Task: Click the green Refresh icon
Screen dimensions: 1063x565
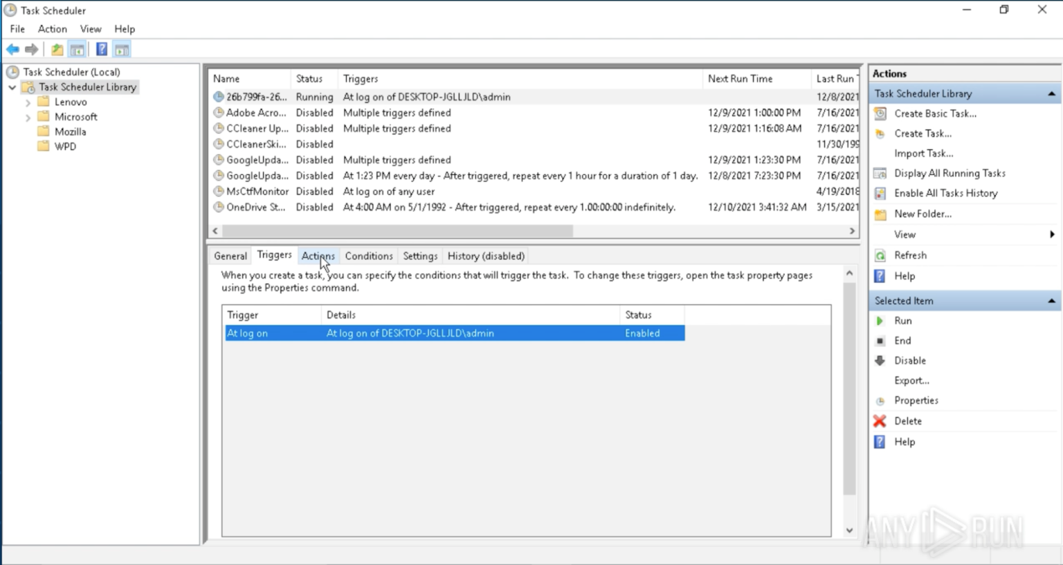Action: (880, 255)
